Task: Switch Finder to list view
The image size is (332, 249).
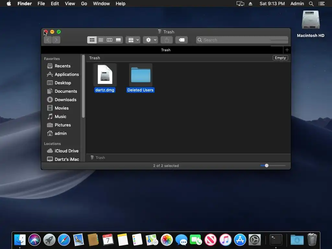Action: tap(101, 40)
